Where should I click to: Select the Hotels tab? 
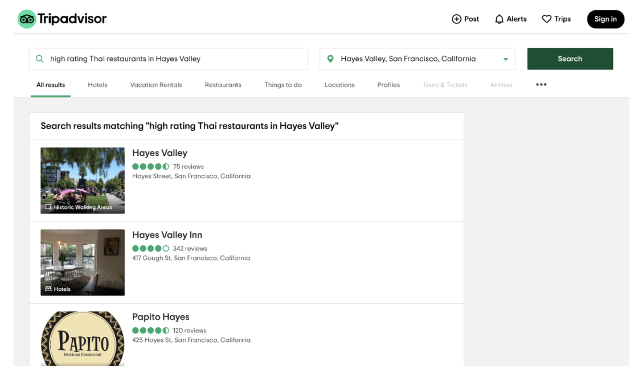point(97,85)
